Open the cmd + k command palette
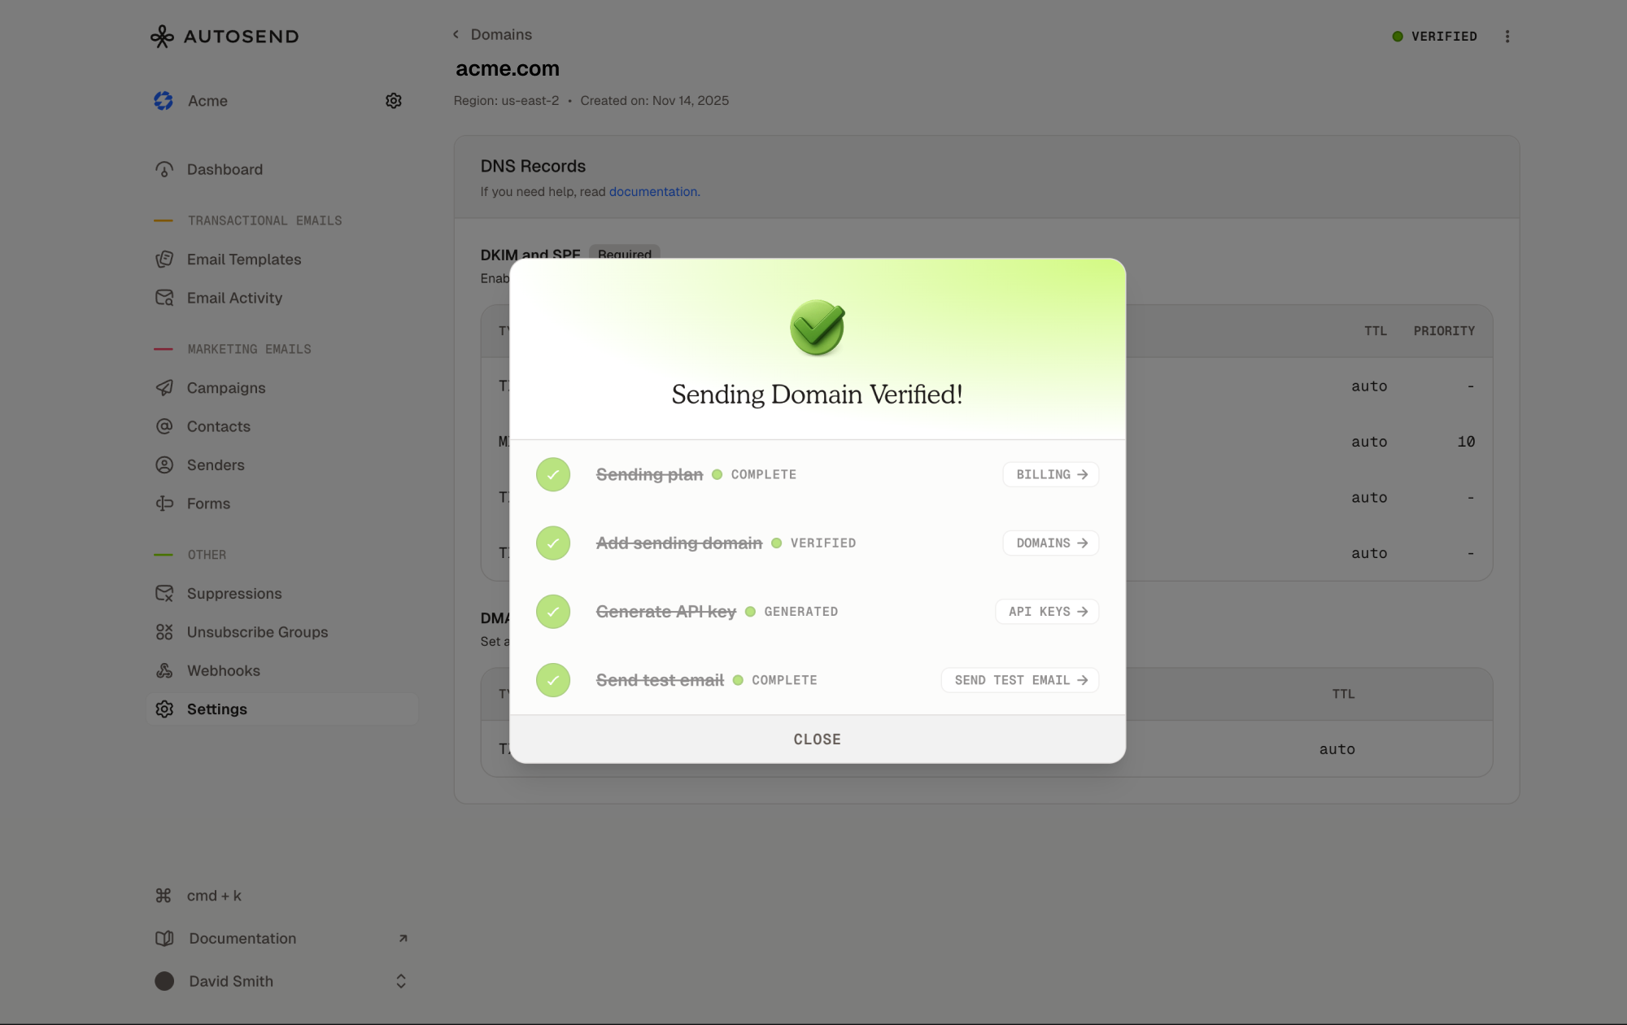The height and width of the screenshot is (1025, 1627). click(x=213, y=896)
